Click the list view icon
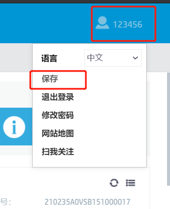 pos(131,183)
